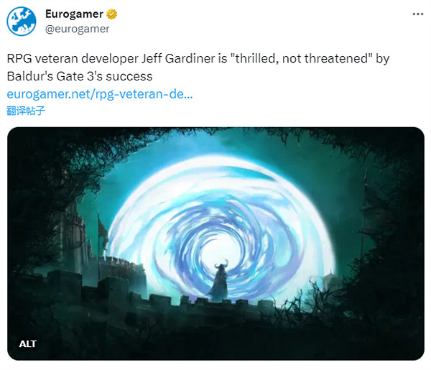Show the image description via ALT badge
This screenshot has height=370, width=431.
(28, 343)
